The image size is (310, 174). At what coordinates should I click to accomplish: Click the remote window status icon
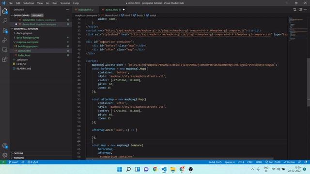click(x=3, y=162)
